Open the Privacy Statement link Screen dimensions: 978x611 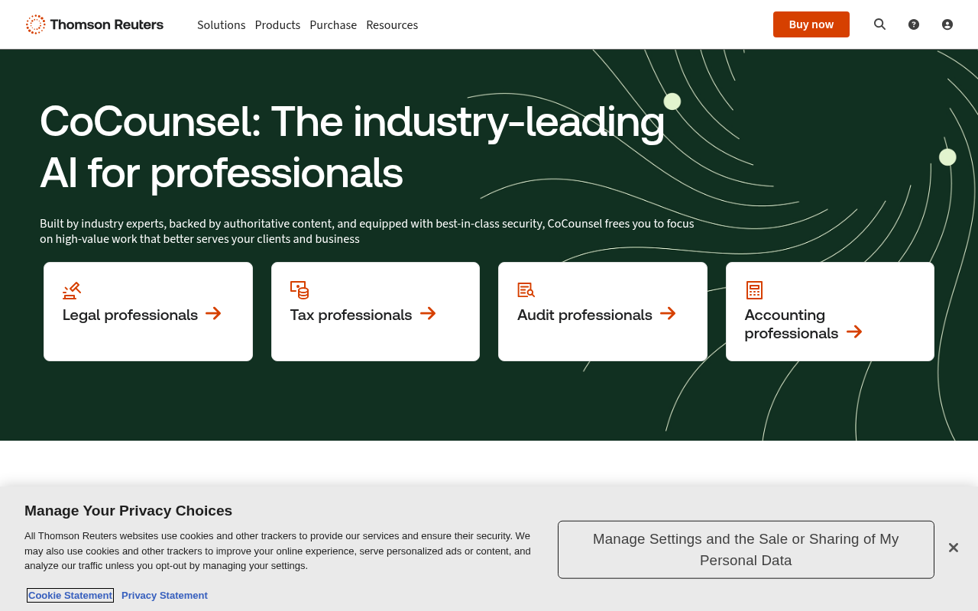coord(164,596)
